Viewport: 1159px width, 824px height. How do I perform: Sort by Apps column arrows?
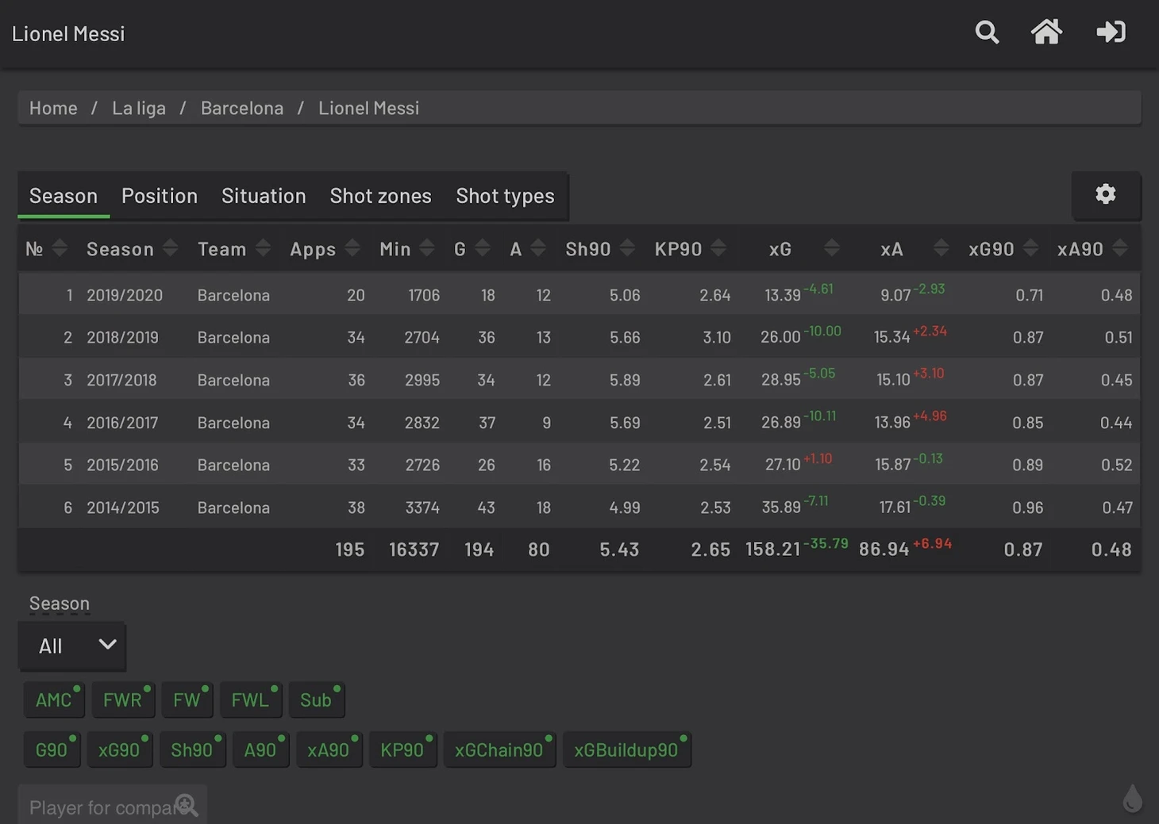tap(352, 248)
